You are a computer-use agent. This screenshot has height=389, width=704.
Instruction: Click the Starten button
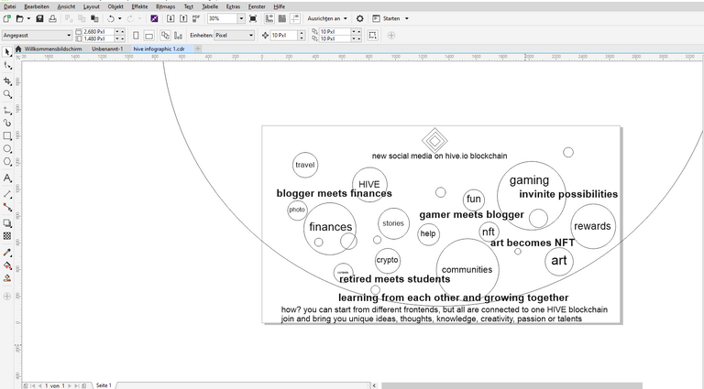pyautogui.click(x=387, y=18)
